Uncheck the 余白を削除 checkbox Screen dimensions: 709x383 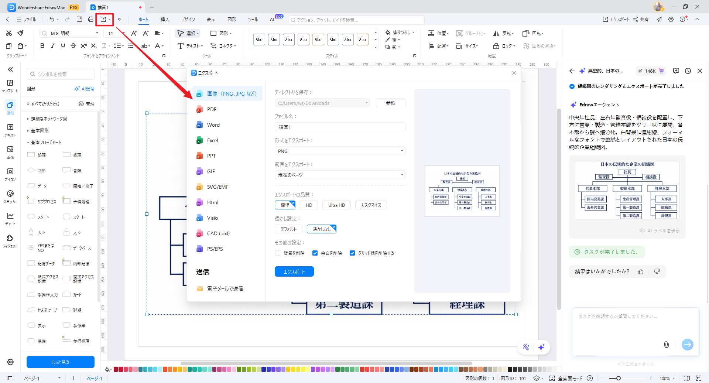(x=315, y=253)
